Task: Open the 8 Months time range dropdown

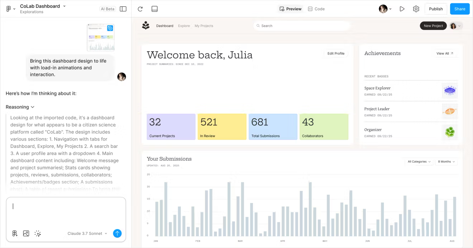Action: (x=446, y=162)
